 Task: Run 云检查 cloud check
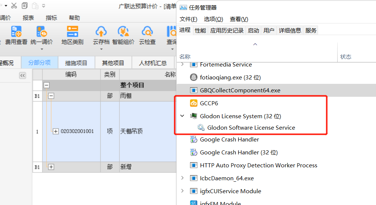point(147,35)
